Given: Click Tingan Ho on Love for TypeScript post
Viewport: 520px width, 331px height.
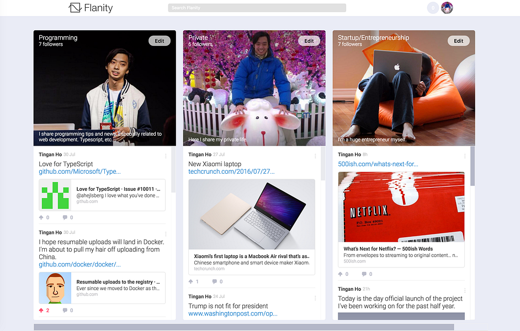Looking at the screenshot, I should [x=50, y=154].
